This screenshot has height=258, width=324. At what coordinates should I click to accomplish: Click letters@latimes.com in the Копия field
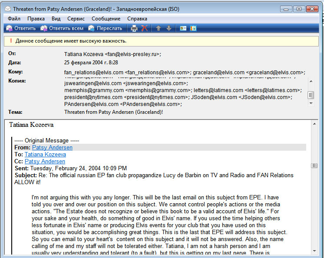click(248, 90)
